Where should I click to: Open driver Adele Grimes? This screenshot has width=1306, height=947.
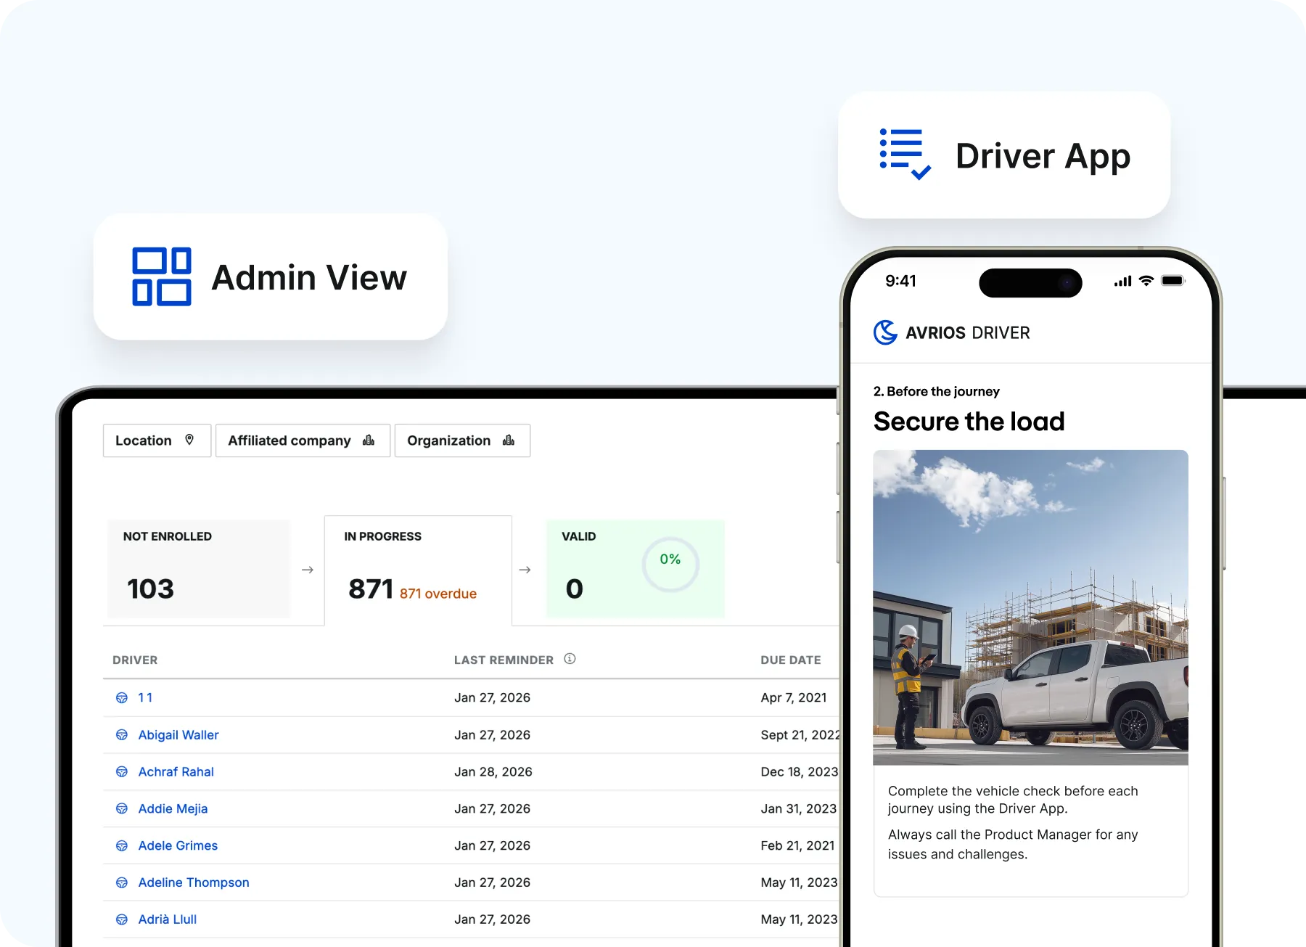tap(178, 846)
